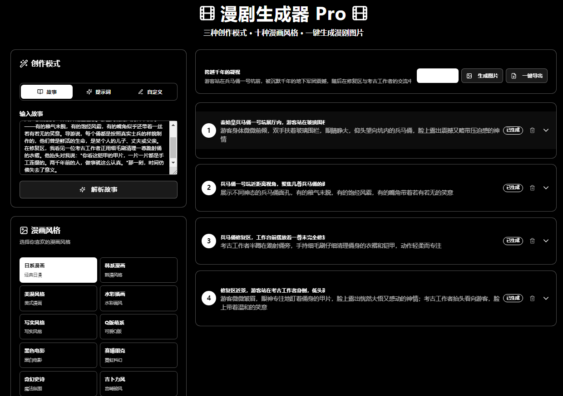Image resolution: width=563 pixels, height=396 pixels.
Task: Select the 赛博朋克 style
Action: [138, 355]
